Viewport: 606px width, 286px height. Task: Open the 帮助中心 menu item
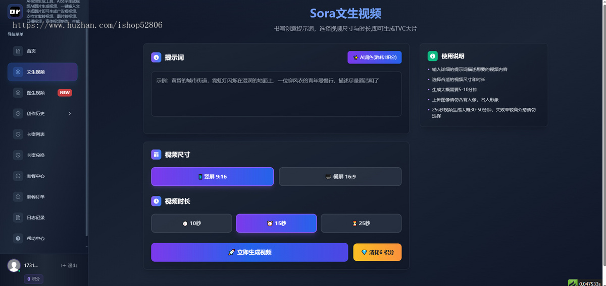coord(42,238)
